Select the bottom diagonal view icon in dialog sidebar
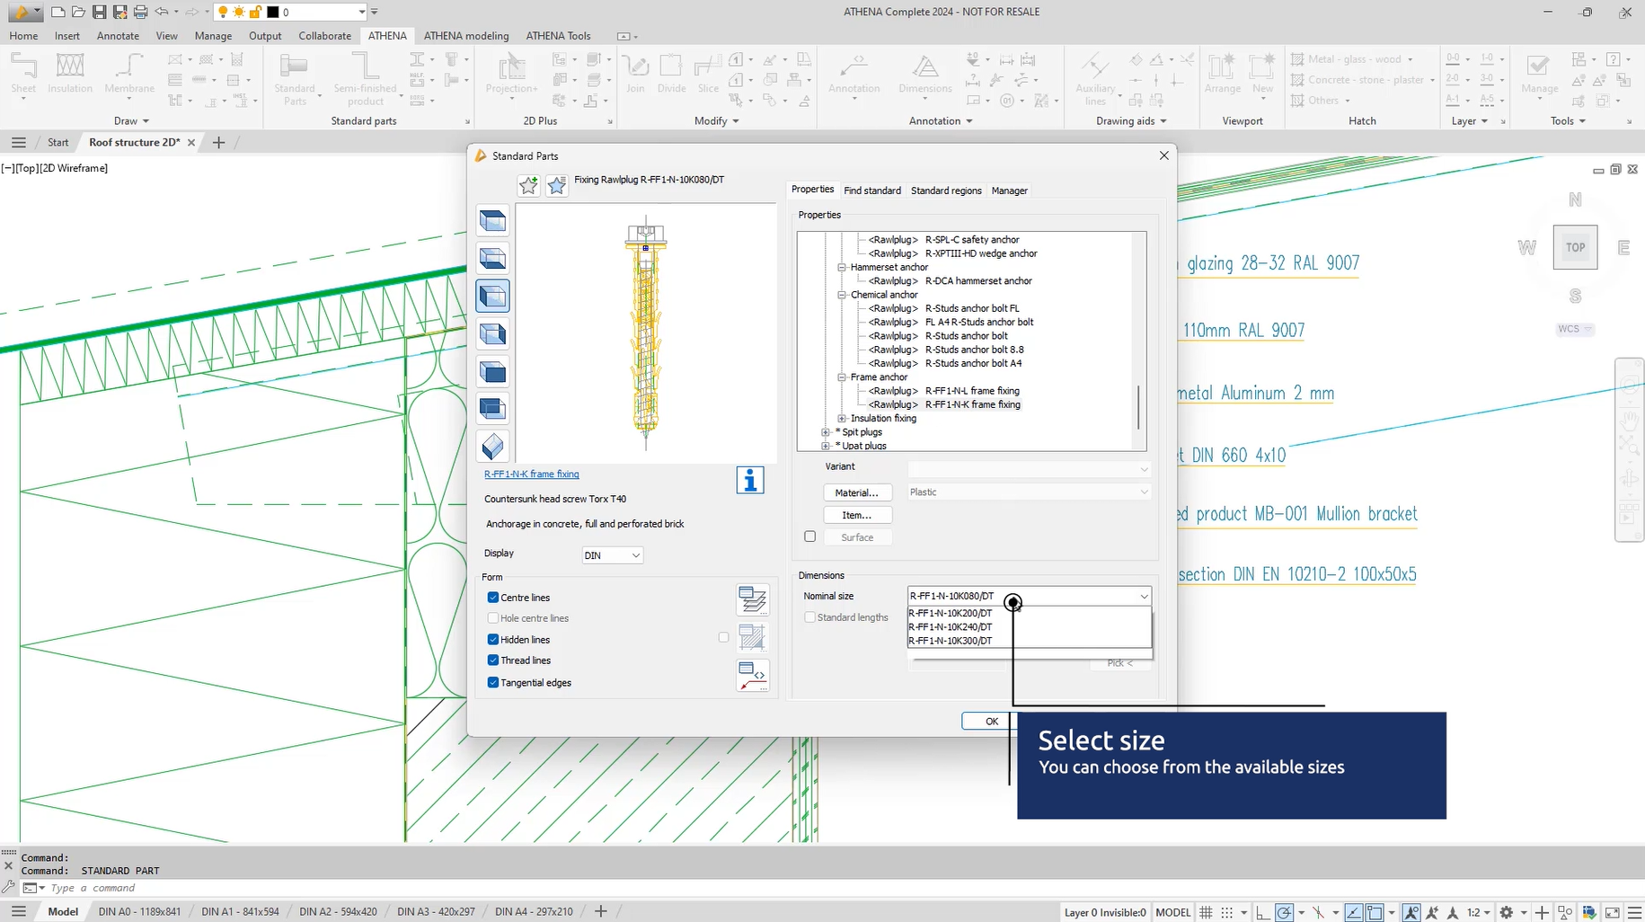Image resolution: width=1645 pixels, height=922 pixels. (x=492, y=446)
